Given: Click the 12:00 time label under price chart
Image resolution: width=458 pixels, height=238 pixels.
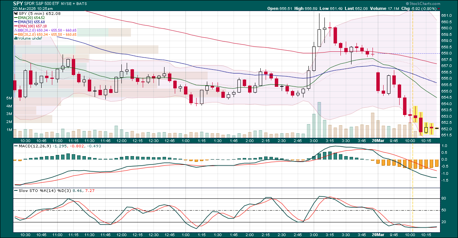Looking at the screenshot, I should pos(121,141).
